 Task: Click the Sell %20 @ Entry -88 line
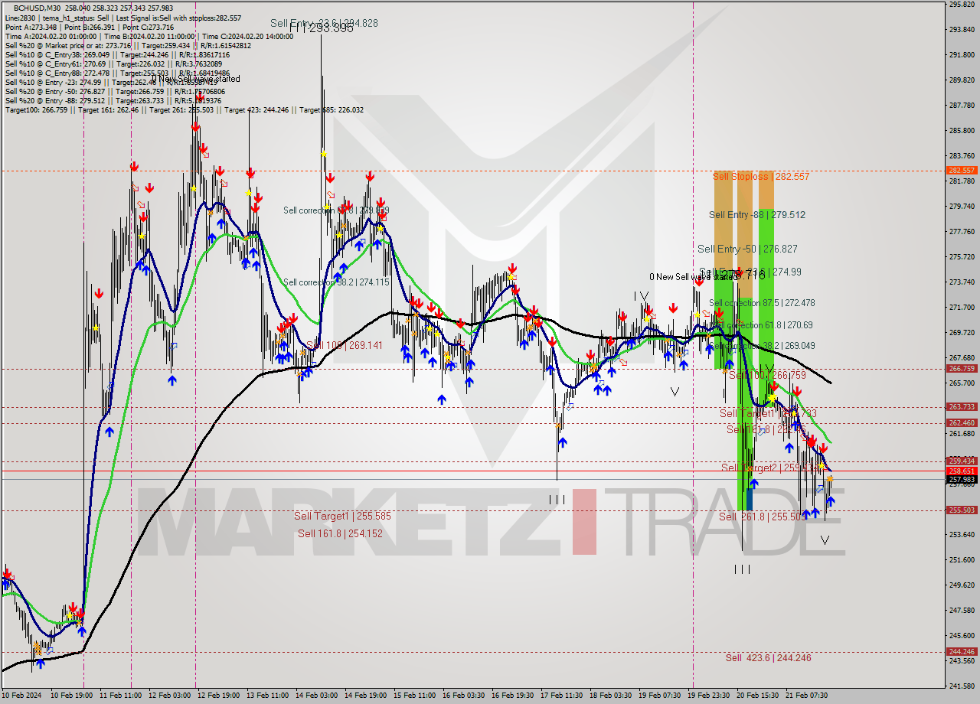point(113,100)
